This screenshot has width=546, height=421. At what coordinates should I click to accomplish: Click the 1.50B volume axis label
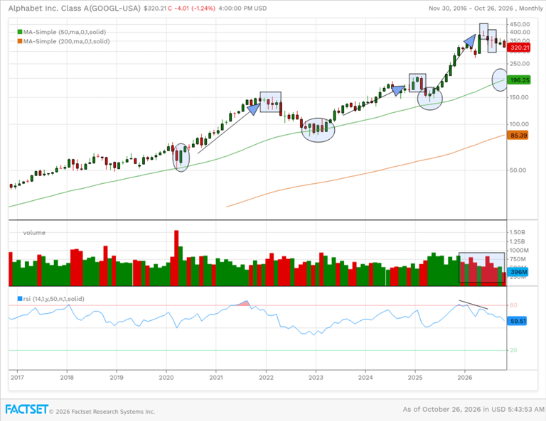tap(518, 232)
